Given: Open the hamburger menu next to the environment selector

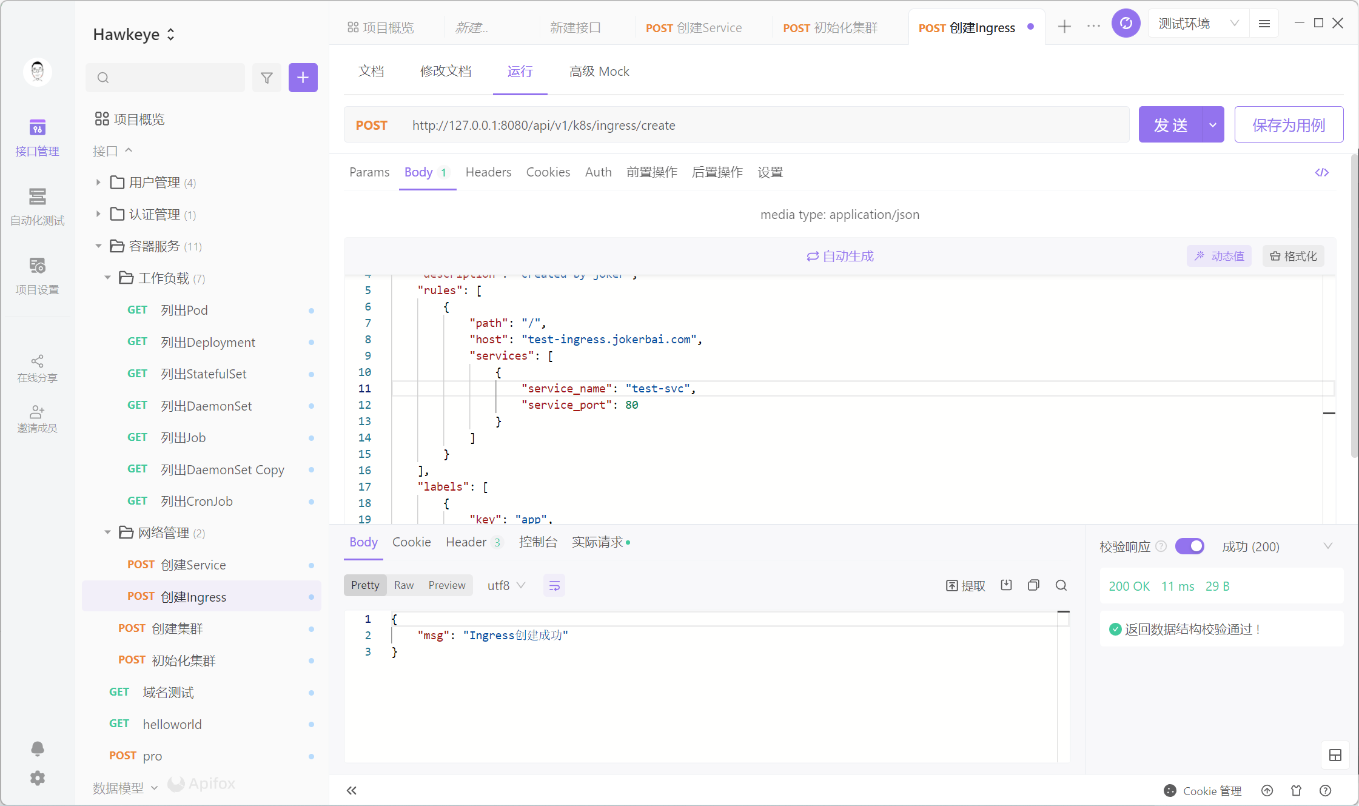Looking at the screenshot, I should pyautogui.click(x=1264, y=24).
